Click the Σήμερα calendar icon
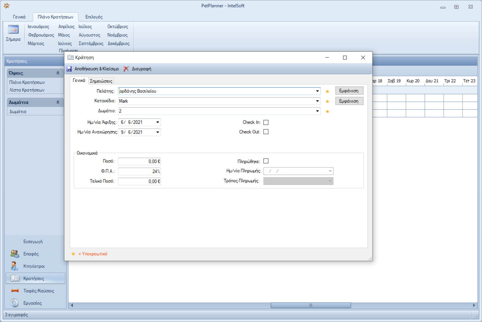Image resolution: width=482 pixels, height=322 pixels. coord(13,30)
